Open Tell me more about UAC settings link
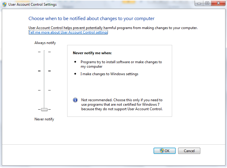Image resolution: width=227 pixels, height=168 pixels. click(x=68, y=32)
